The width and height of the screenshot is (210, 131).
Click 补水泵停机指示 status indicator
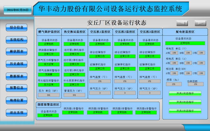[x=74, y=85]
